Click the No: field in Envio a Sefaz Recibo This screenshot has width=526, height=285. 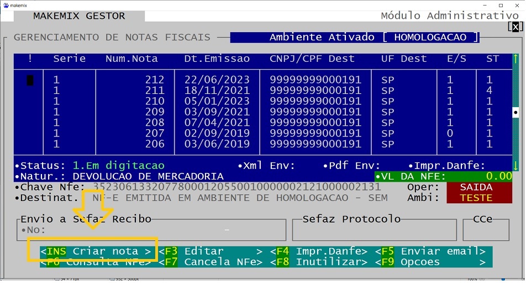151,230
